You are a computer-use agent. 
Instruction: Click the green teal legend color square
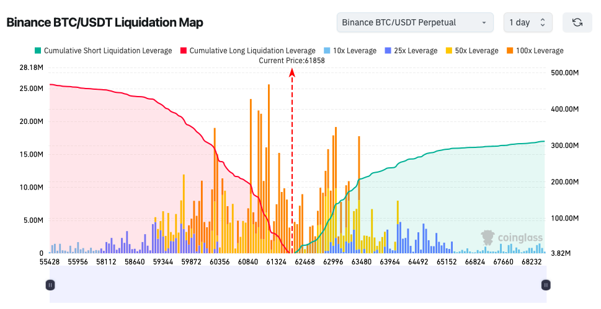click(38, 51)
